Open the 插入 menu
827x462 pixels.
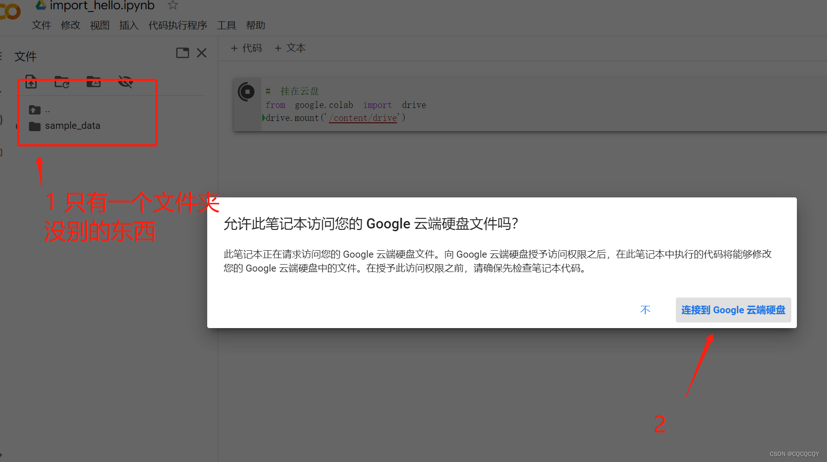coord(129,25)
